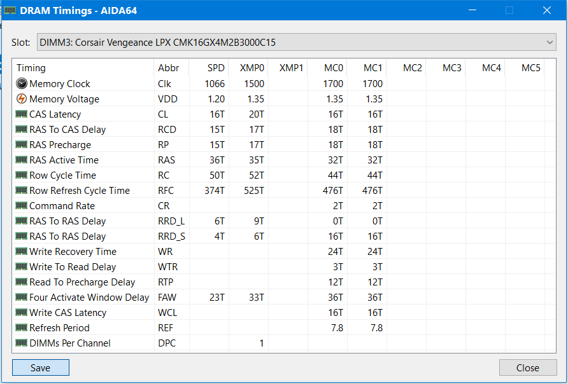
Task: Select the Row Refresh Cycle Time label
Action: (x=80, y=191)
